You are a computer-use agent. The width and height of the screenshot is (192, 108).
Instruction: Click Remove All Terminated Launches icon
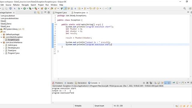151,83
